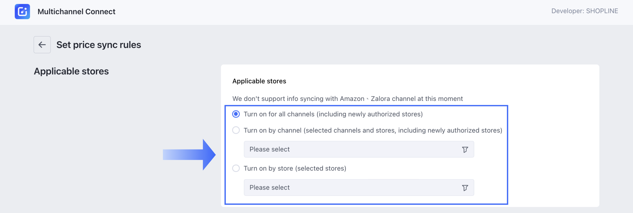Click the "Set price sync rules" heading
Viewport: 633px width, 213px height.
pos(99,45)
